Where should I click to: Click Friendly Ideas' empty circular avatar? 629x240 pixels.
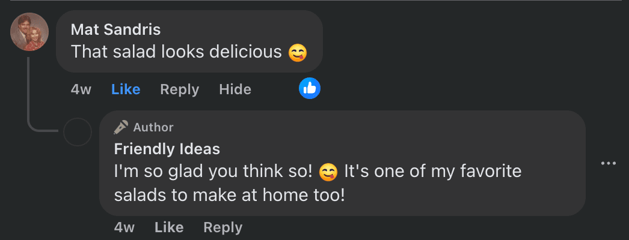point(78,132)
